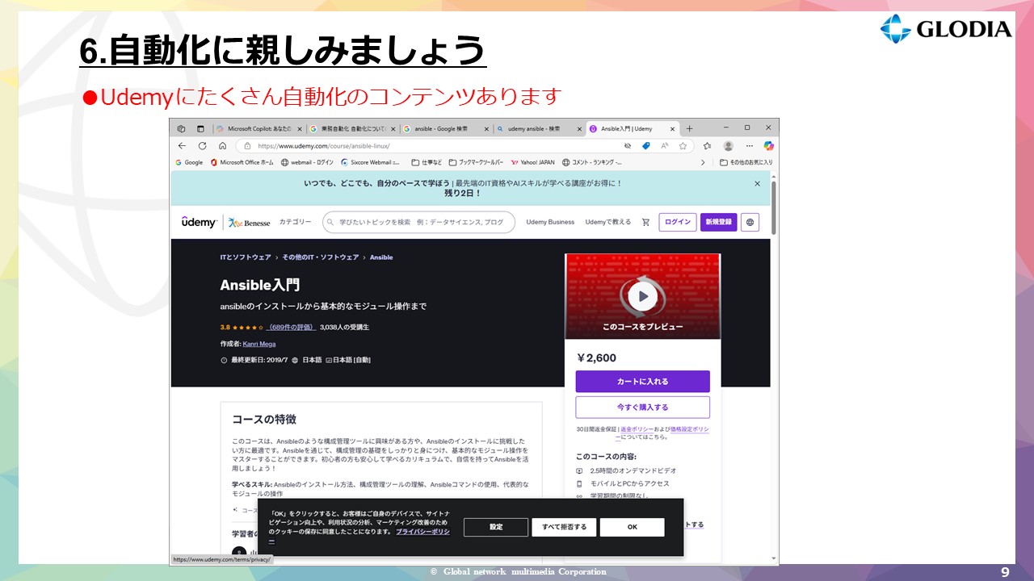Viewport: 1034px width, 581px height.
Task: Click the Udemy logo
Action: (199, 222)
